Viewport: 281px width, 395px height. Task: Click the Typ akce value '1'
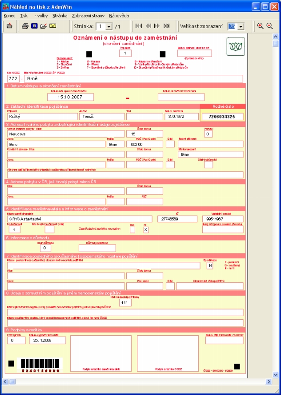click(125, 53)
